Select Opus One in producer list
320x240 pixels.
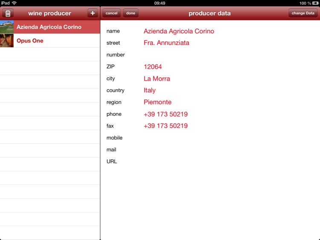(50, 40)
